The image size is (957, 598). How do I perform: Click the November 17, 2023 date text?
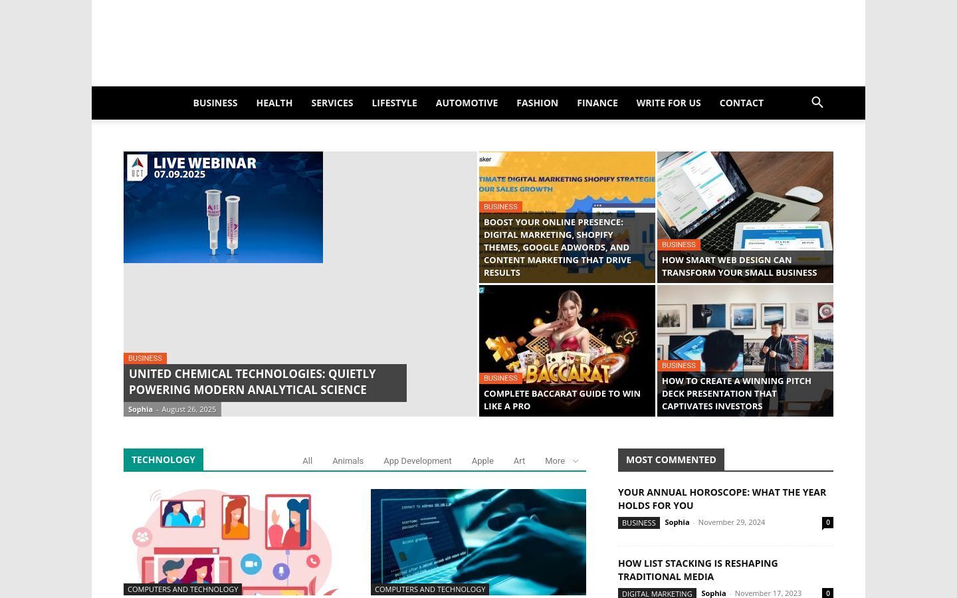[768, 593]
